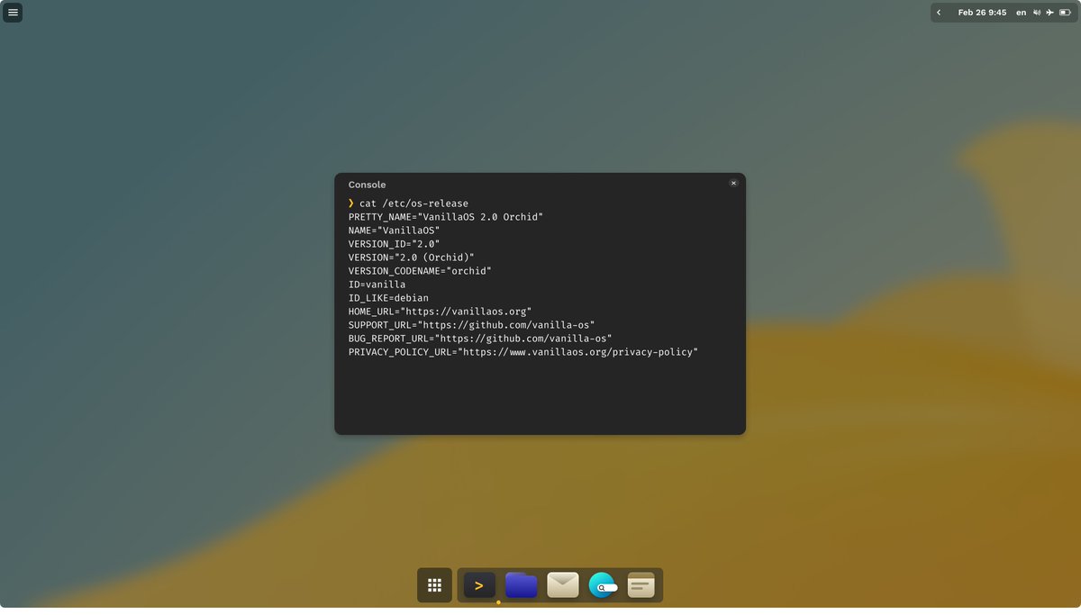This screenshot has height=615, width=1081.
Task: Switch the en keyboard language indicator
Action: [1021, 13]
